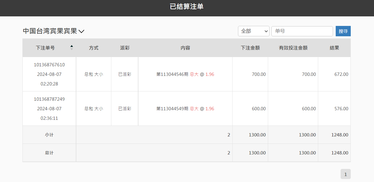This screenshot has width=374, height=182.
Task: Select the 小计 subtotal row
Action: 49,135
